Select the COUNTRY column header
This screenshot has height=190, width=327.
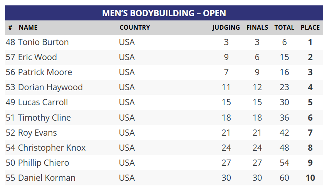pyautogui.click(x=135, y=27)
